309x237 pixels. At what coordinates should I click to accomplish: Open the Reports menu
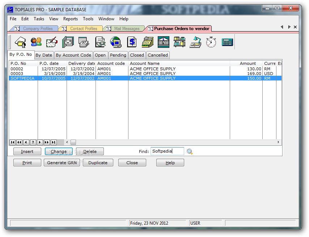pos(70,19)
